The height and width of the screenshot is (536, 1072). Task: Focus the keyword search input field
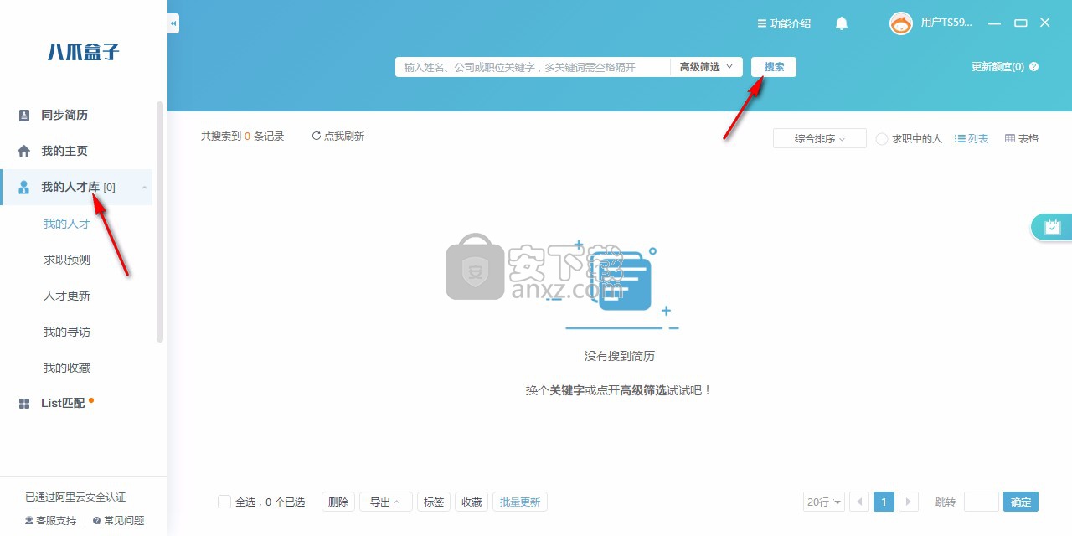pos(533,67)
